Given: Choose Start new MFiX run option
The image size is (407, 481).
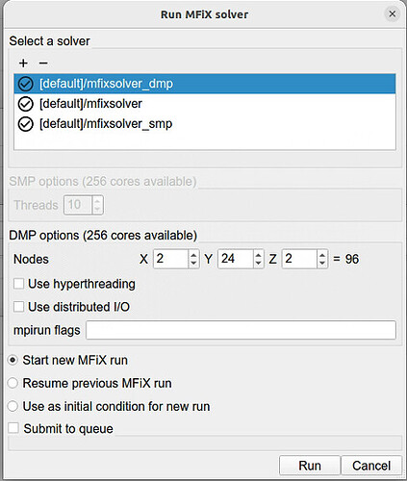Looking at the screenshot, I should 13,360.
